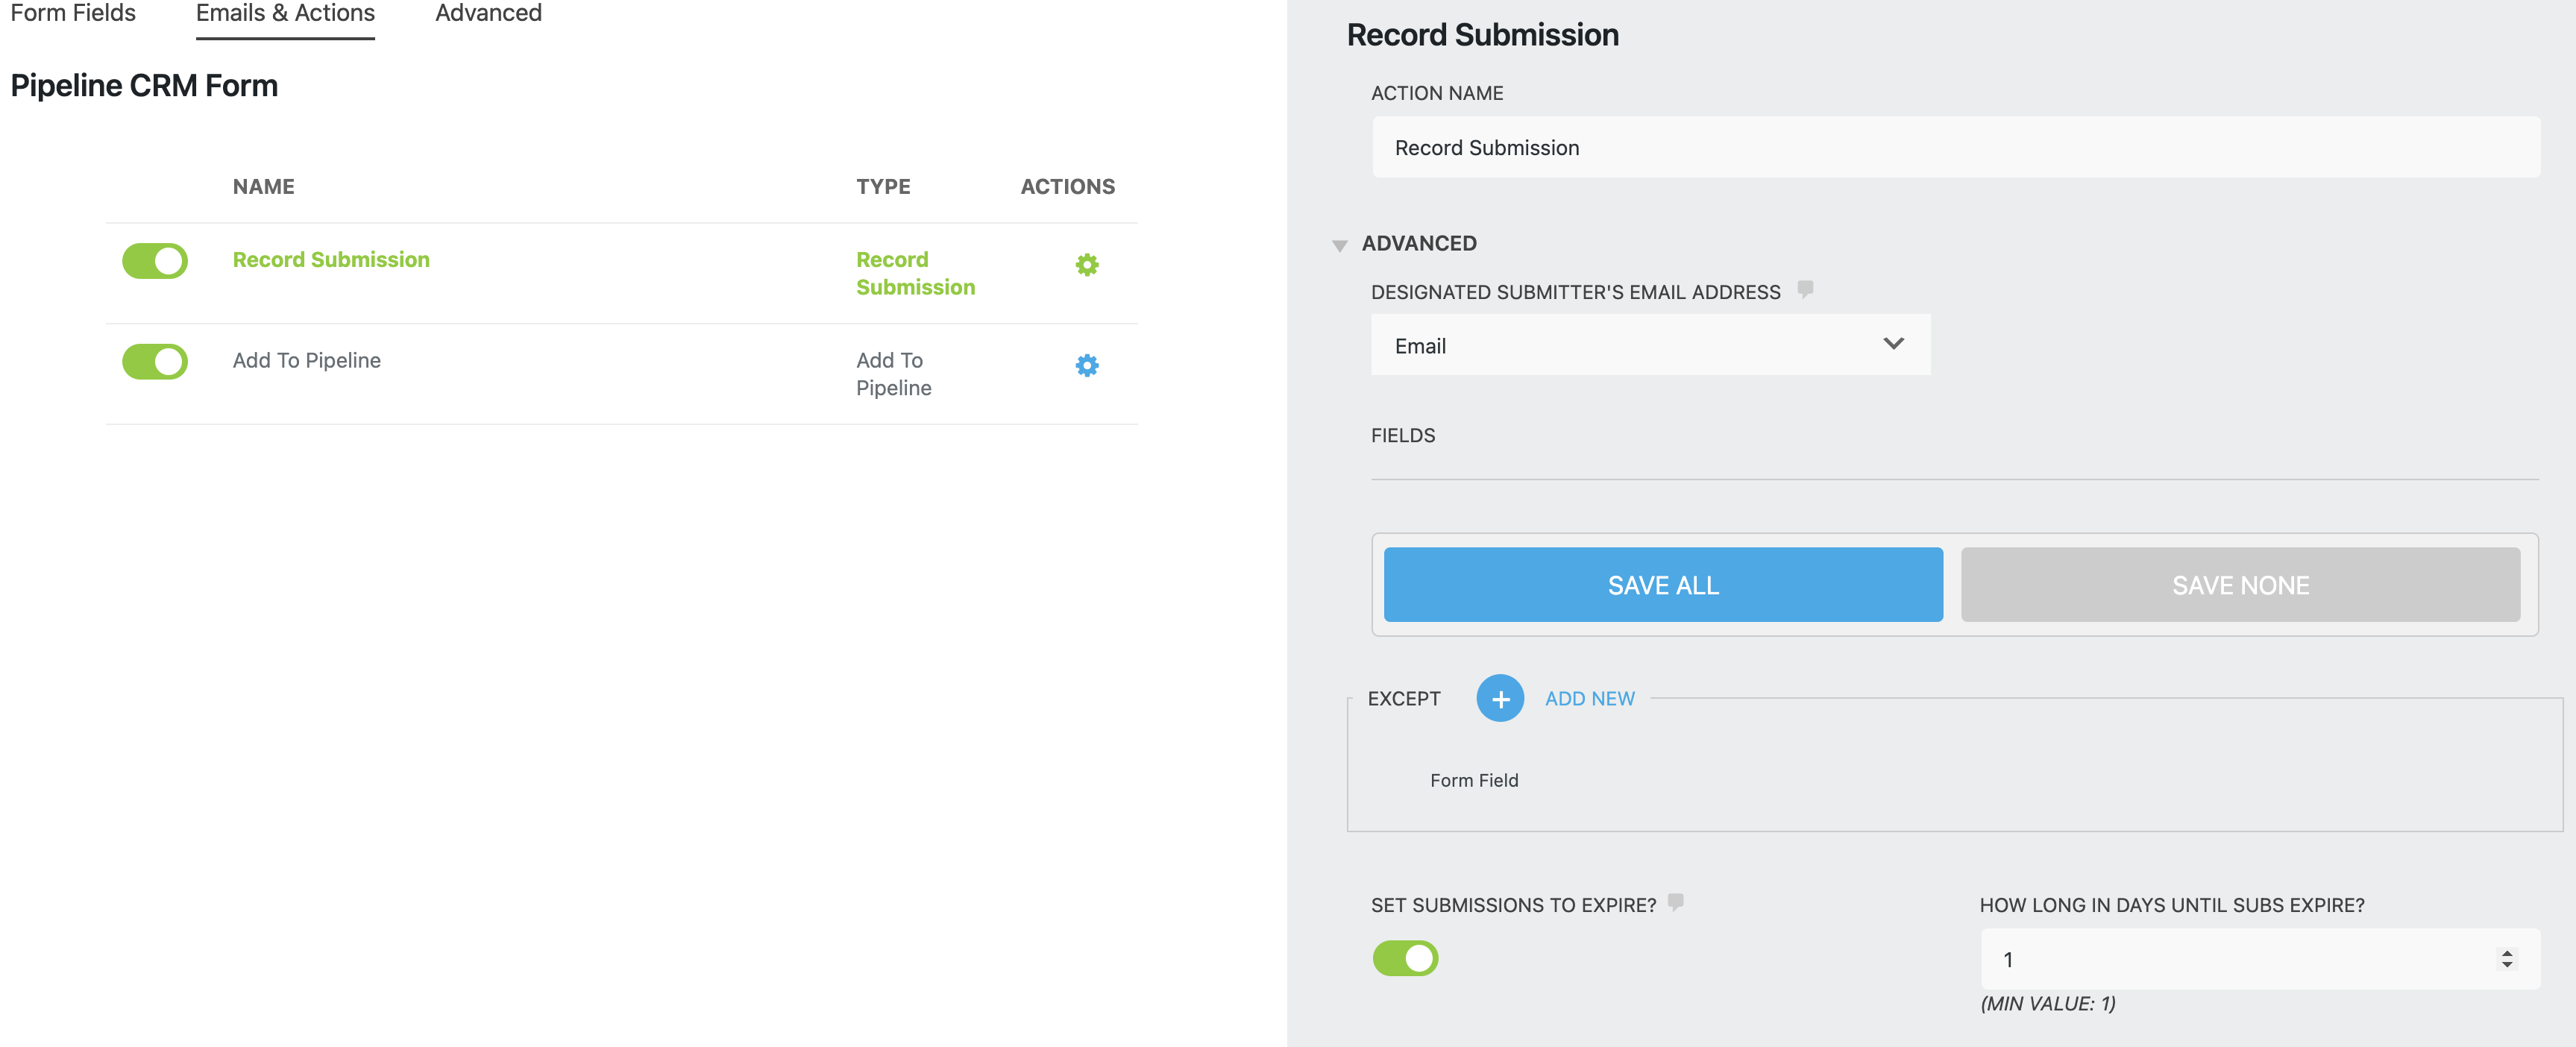Screen dimensions: 2576x1047
Task: Click the Add New link text
Action: click(1589, 699)
